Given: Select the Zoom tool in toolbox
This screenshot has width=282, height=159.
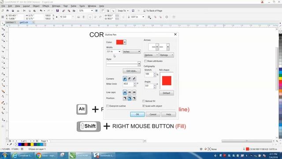Looking at the screenshot, I should [3, 40].
